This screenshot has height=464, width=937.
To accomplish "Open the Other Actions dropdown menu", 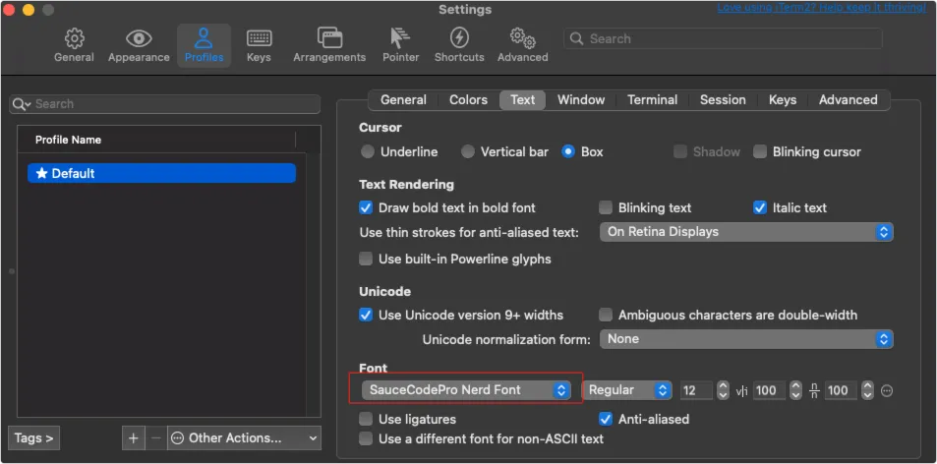I will coord(244,437).
